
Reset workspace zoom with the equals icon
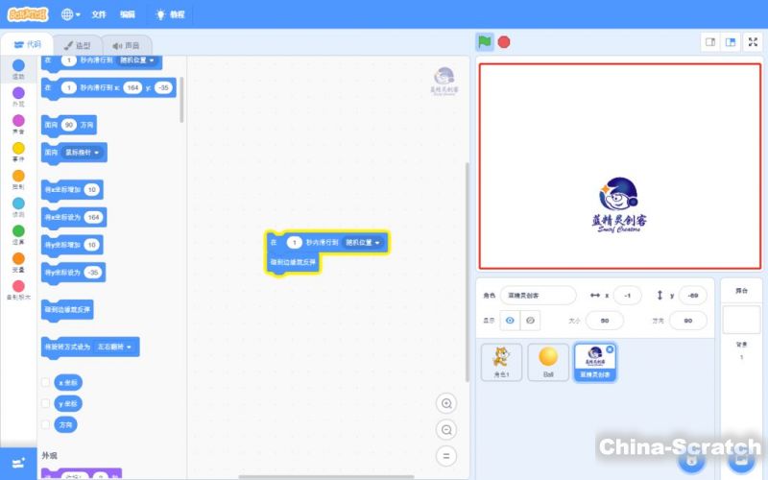pos(445,456)
